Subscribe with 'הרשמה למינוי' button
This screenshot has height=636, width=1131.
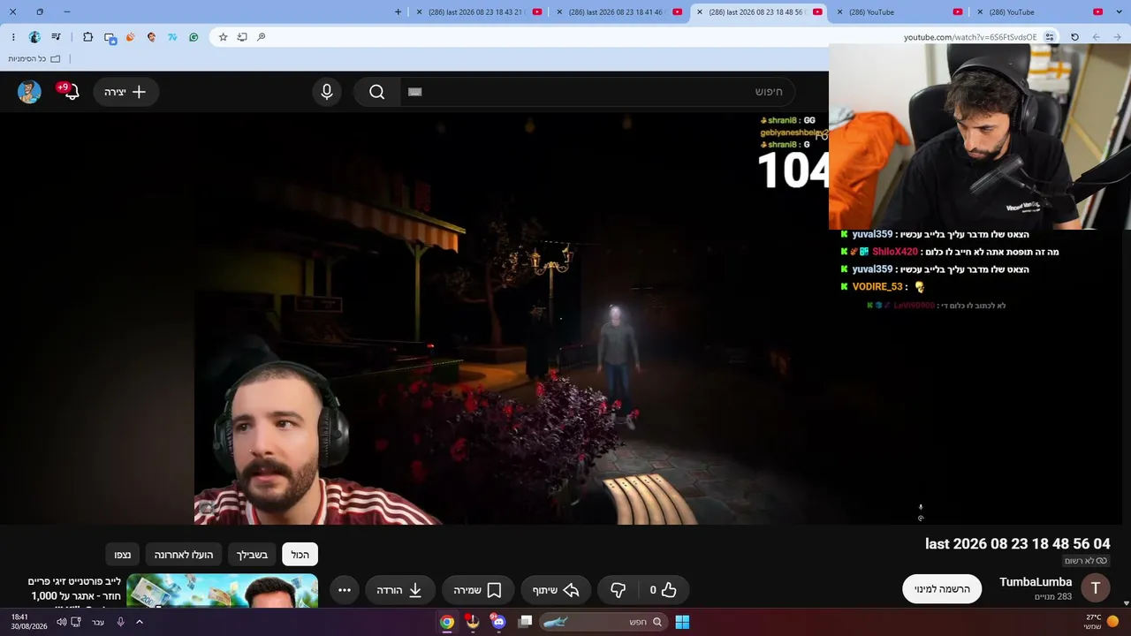pos(942,589)
